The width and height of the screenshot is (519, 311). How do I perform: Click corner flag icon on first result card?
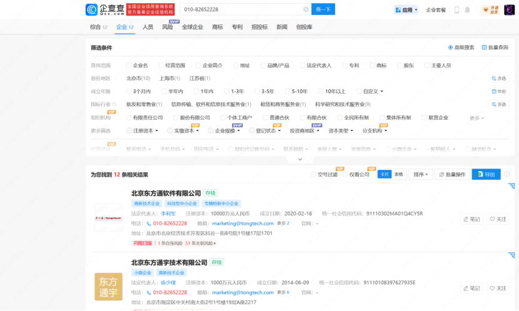click(511, 185)
